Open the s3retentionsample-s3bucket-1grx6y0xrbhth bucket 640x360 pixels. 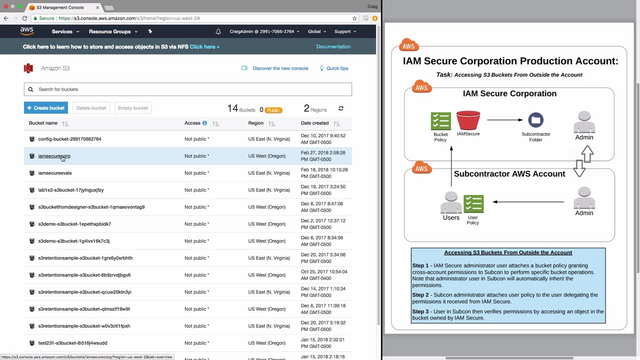click(x=85, y=258)
